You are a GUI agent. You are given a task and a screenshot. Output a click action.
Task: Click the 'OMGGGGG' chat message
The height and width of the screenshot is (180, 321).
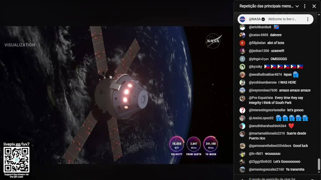coord(279,59)
